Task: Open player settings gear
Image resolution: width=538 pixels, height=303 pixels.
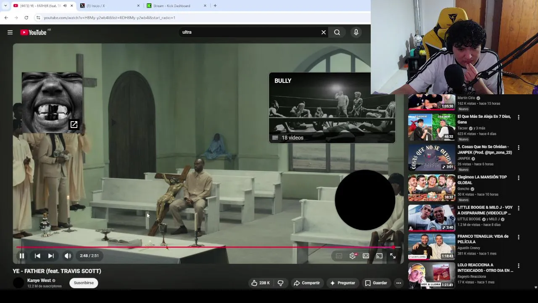Action: point(353,256)
